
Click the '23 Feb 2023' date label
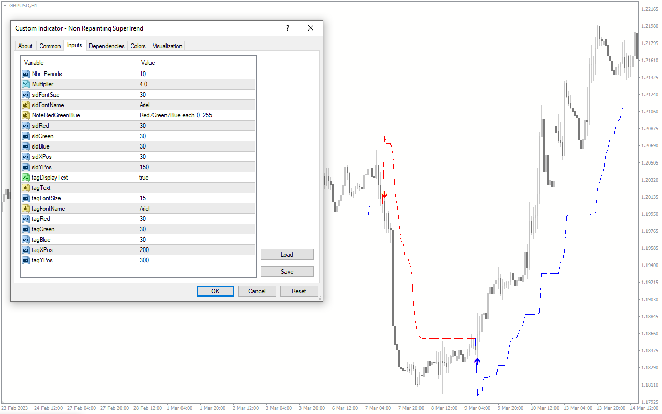14,408
